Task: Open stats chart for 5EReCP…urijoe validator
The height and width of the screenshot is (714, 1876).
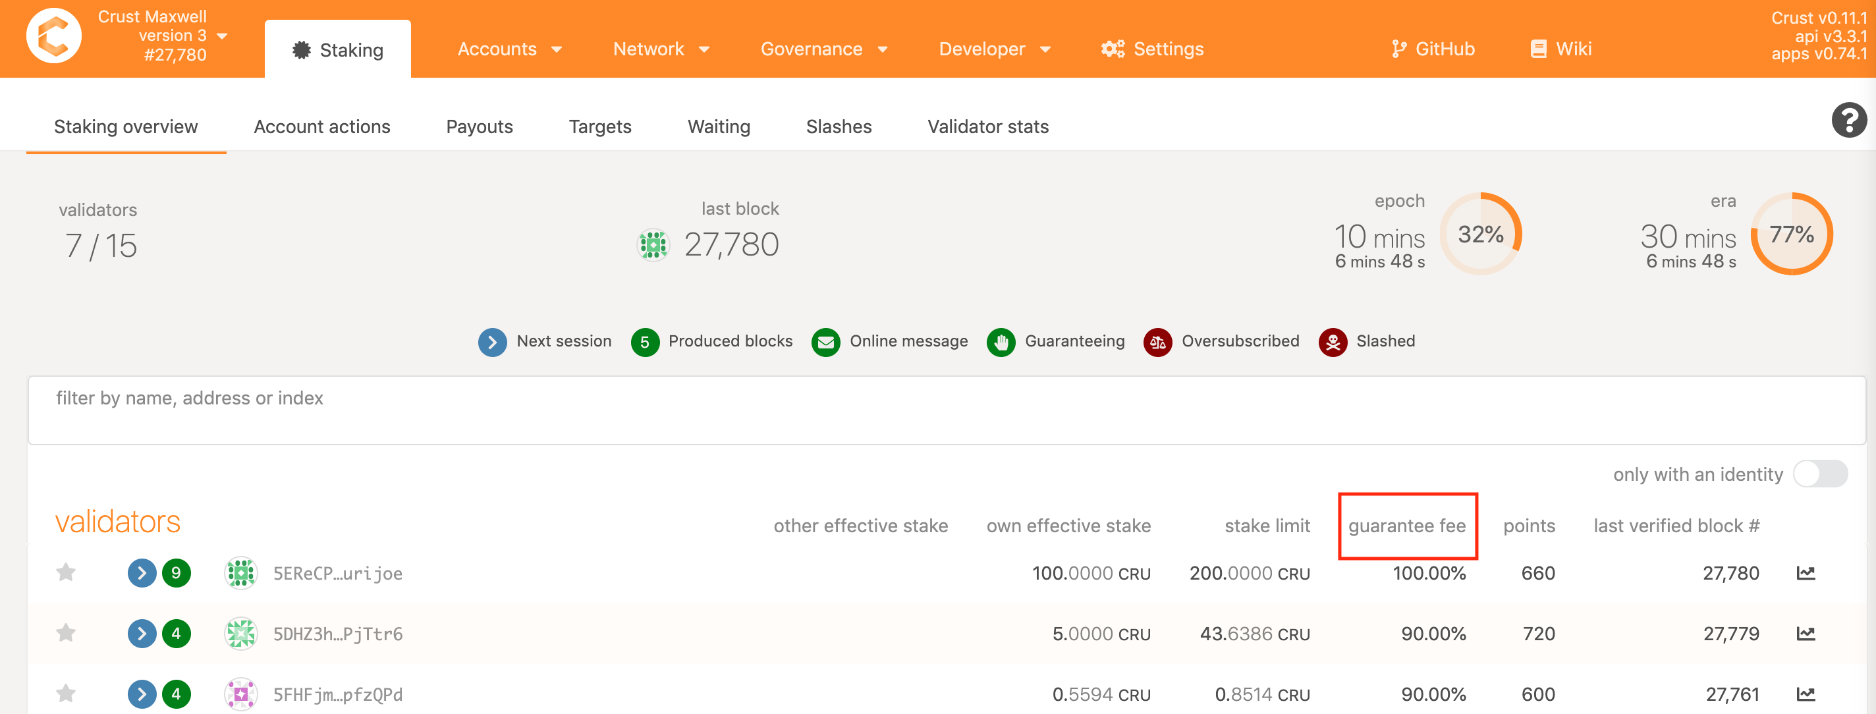Action: coord(1806,574)
